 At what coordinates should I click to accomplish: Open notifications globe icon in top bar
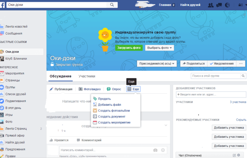tap(227, 5)
